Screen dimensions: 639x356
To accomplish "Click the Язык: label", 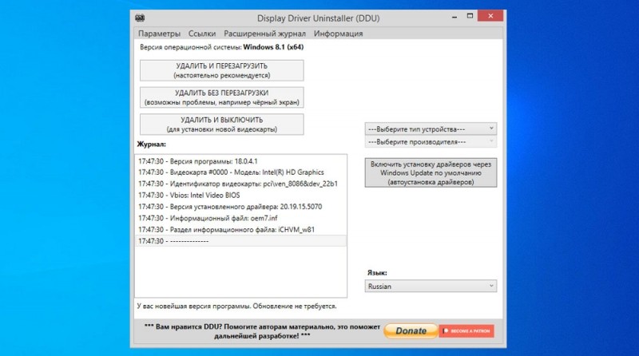I will (x=377, y=273).
